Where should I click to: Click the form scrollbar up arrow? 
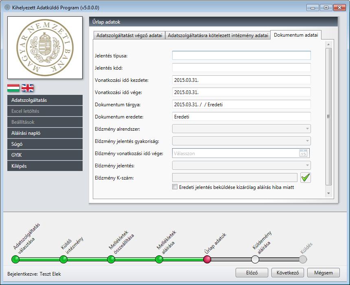[328, 44]
